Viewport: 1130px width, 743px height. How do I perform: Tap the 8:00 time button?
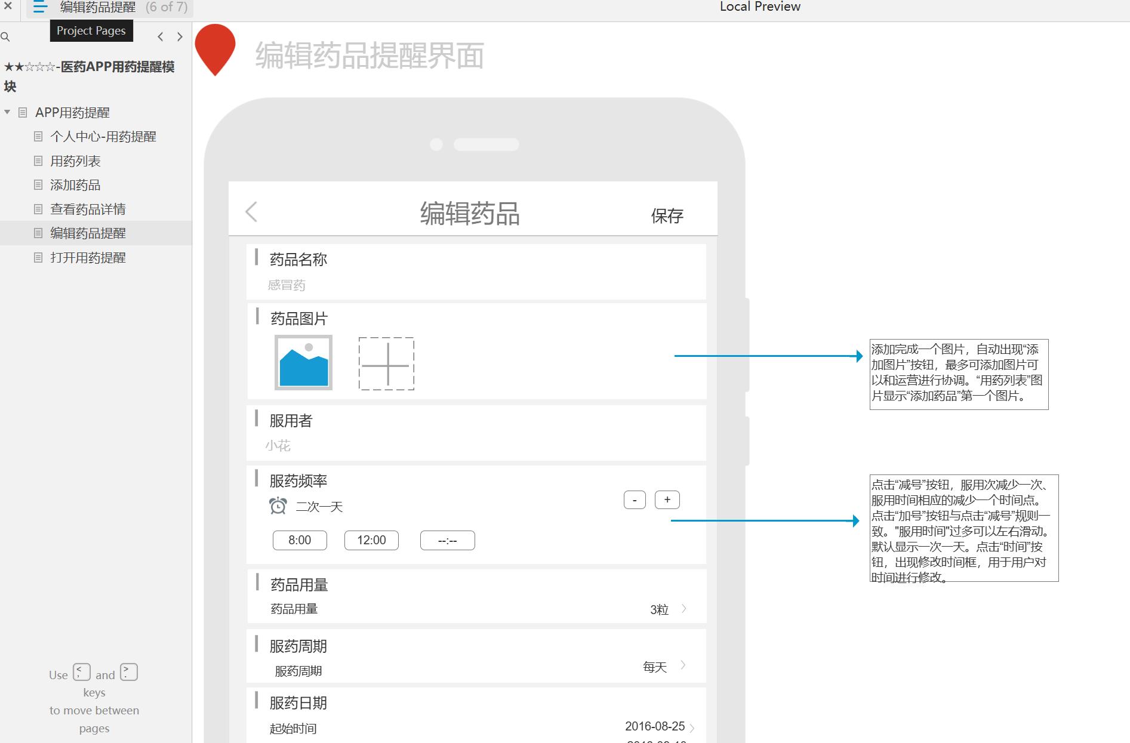300,540
